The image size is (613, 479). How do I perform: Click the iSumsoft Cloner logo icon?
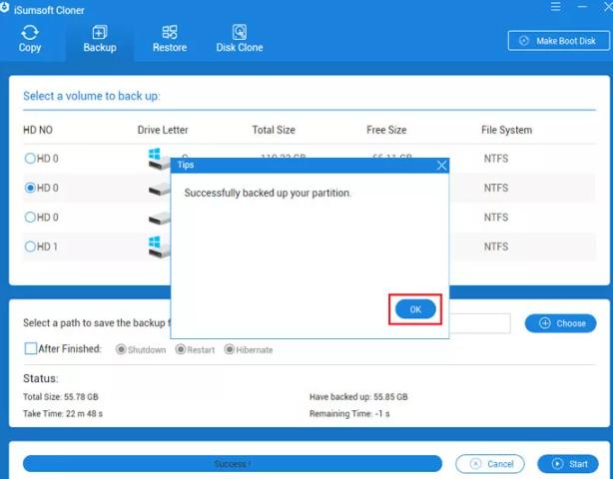(x=4, y=9)
